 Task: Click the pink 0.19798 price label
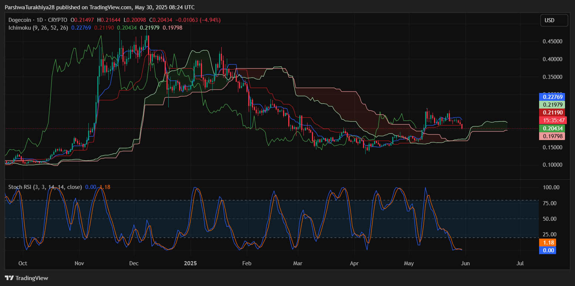click(553, 136)
